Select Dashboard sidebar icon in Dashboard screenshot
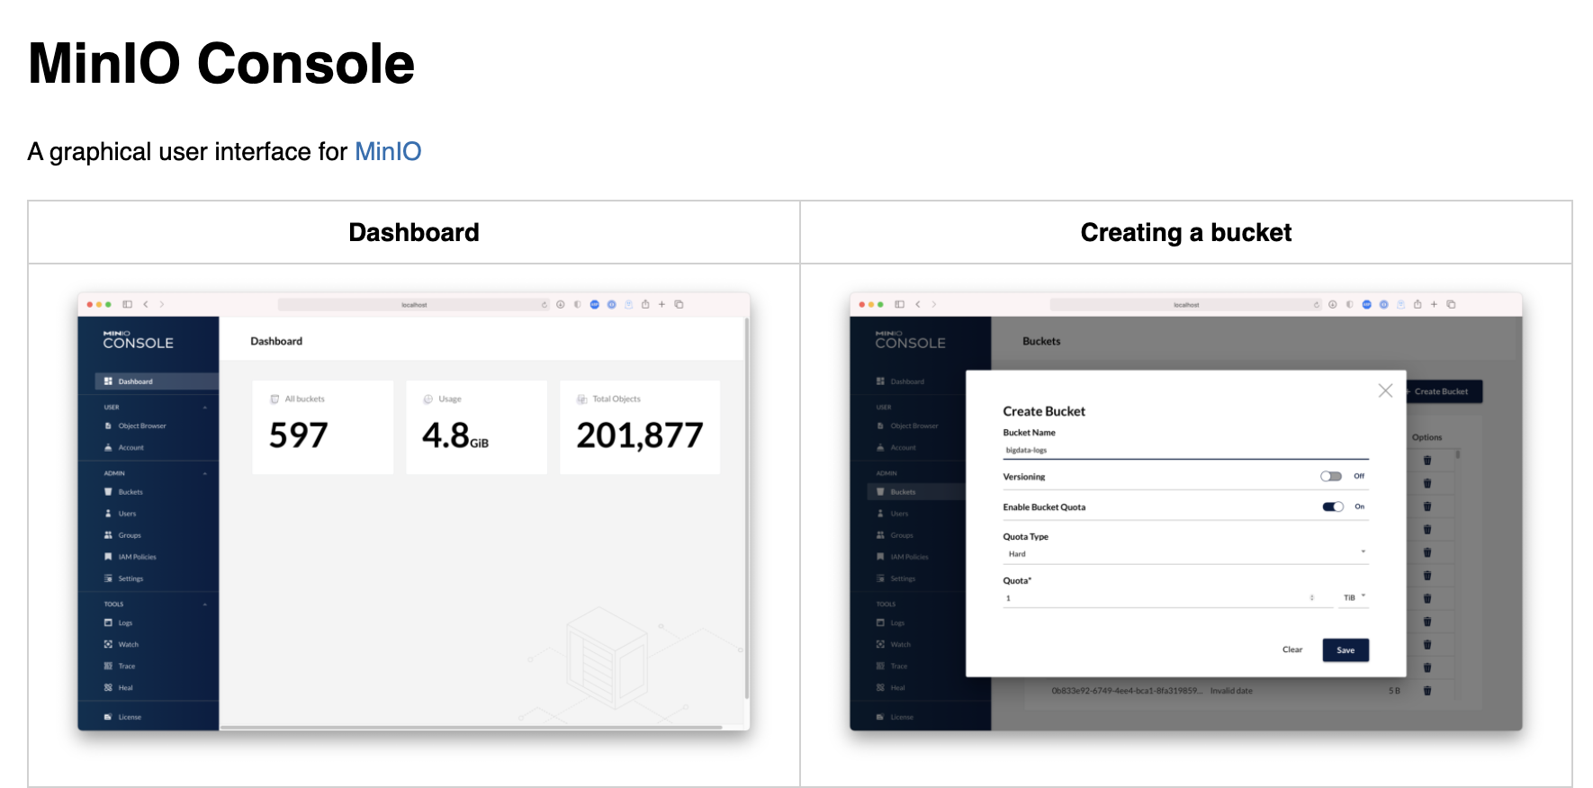 pos(108,381)
